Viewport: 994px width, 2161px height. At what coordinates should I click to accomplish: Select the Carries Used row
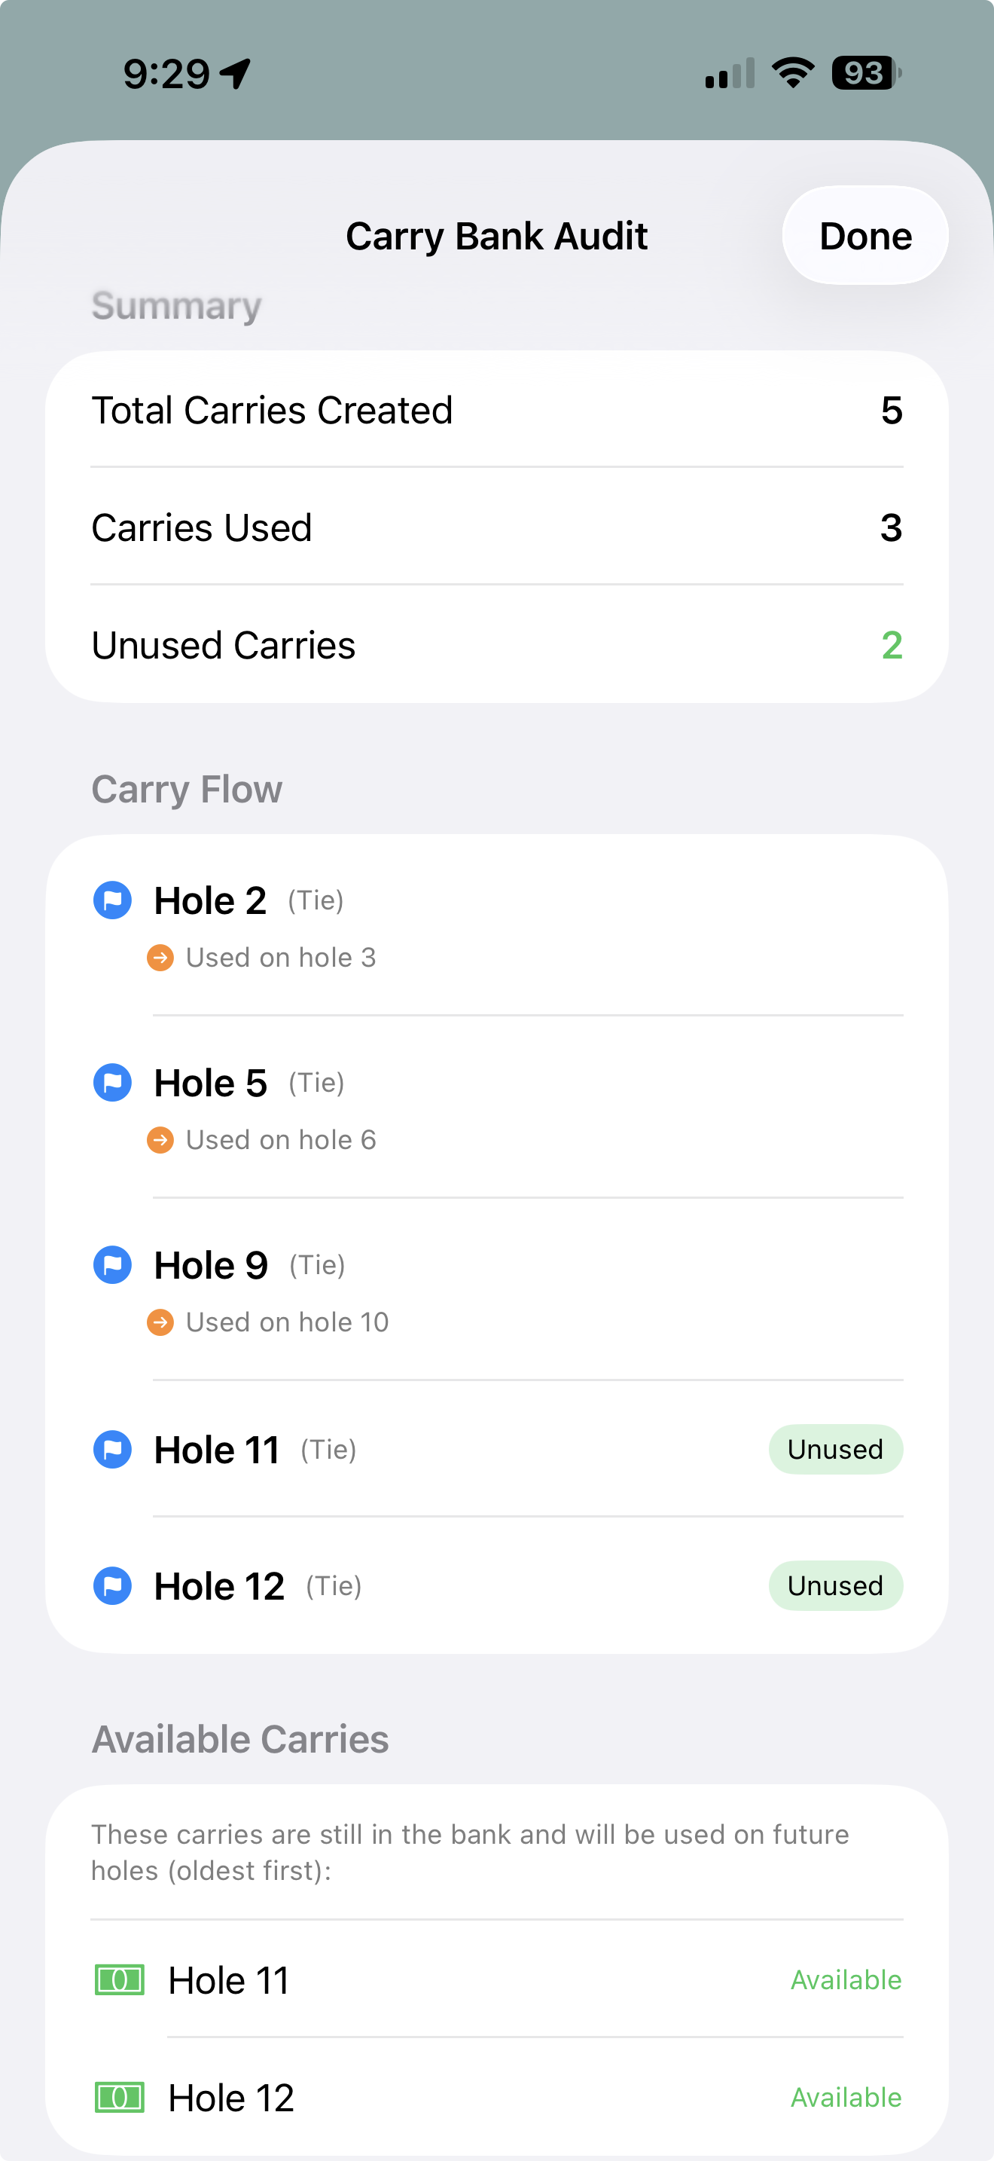tap(496, 527)
